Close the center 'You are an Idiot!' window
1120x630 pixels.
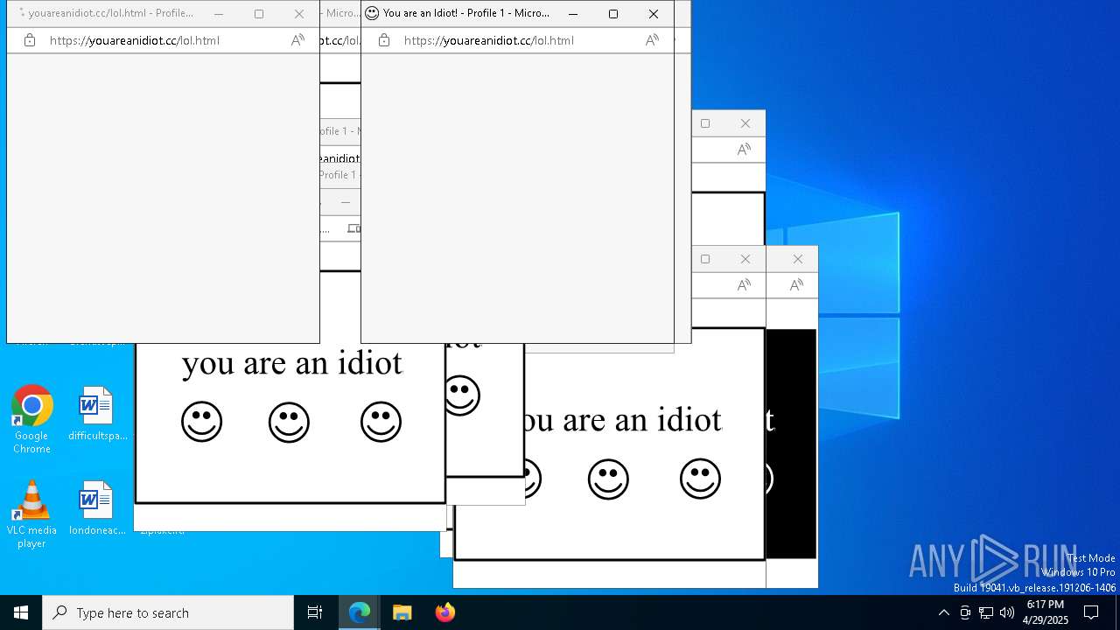point(654,13)
